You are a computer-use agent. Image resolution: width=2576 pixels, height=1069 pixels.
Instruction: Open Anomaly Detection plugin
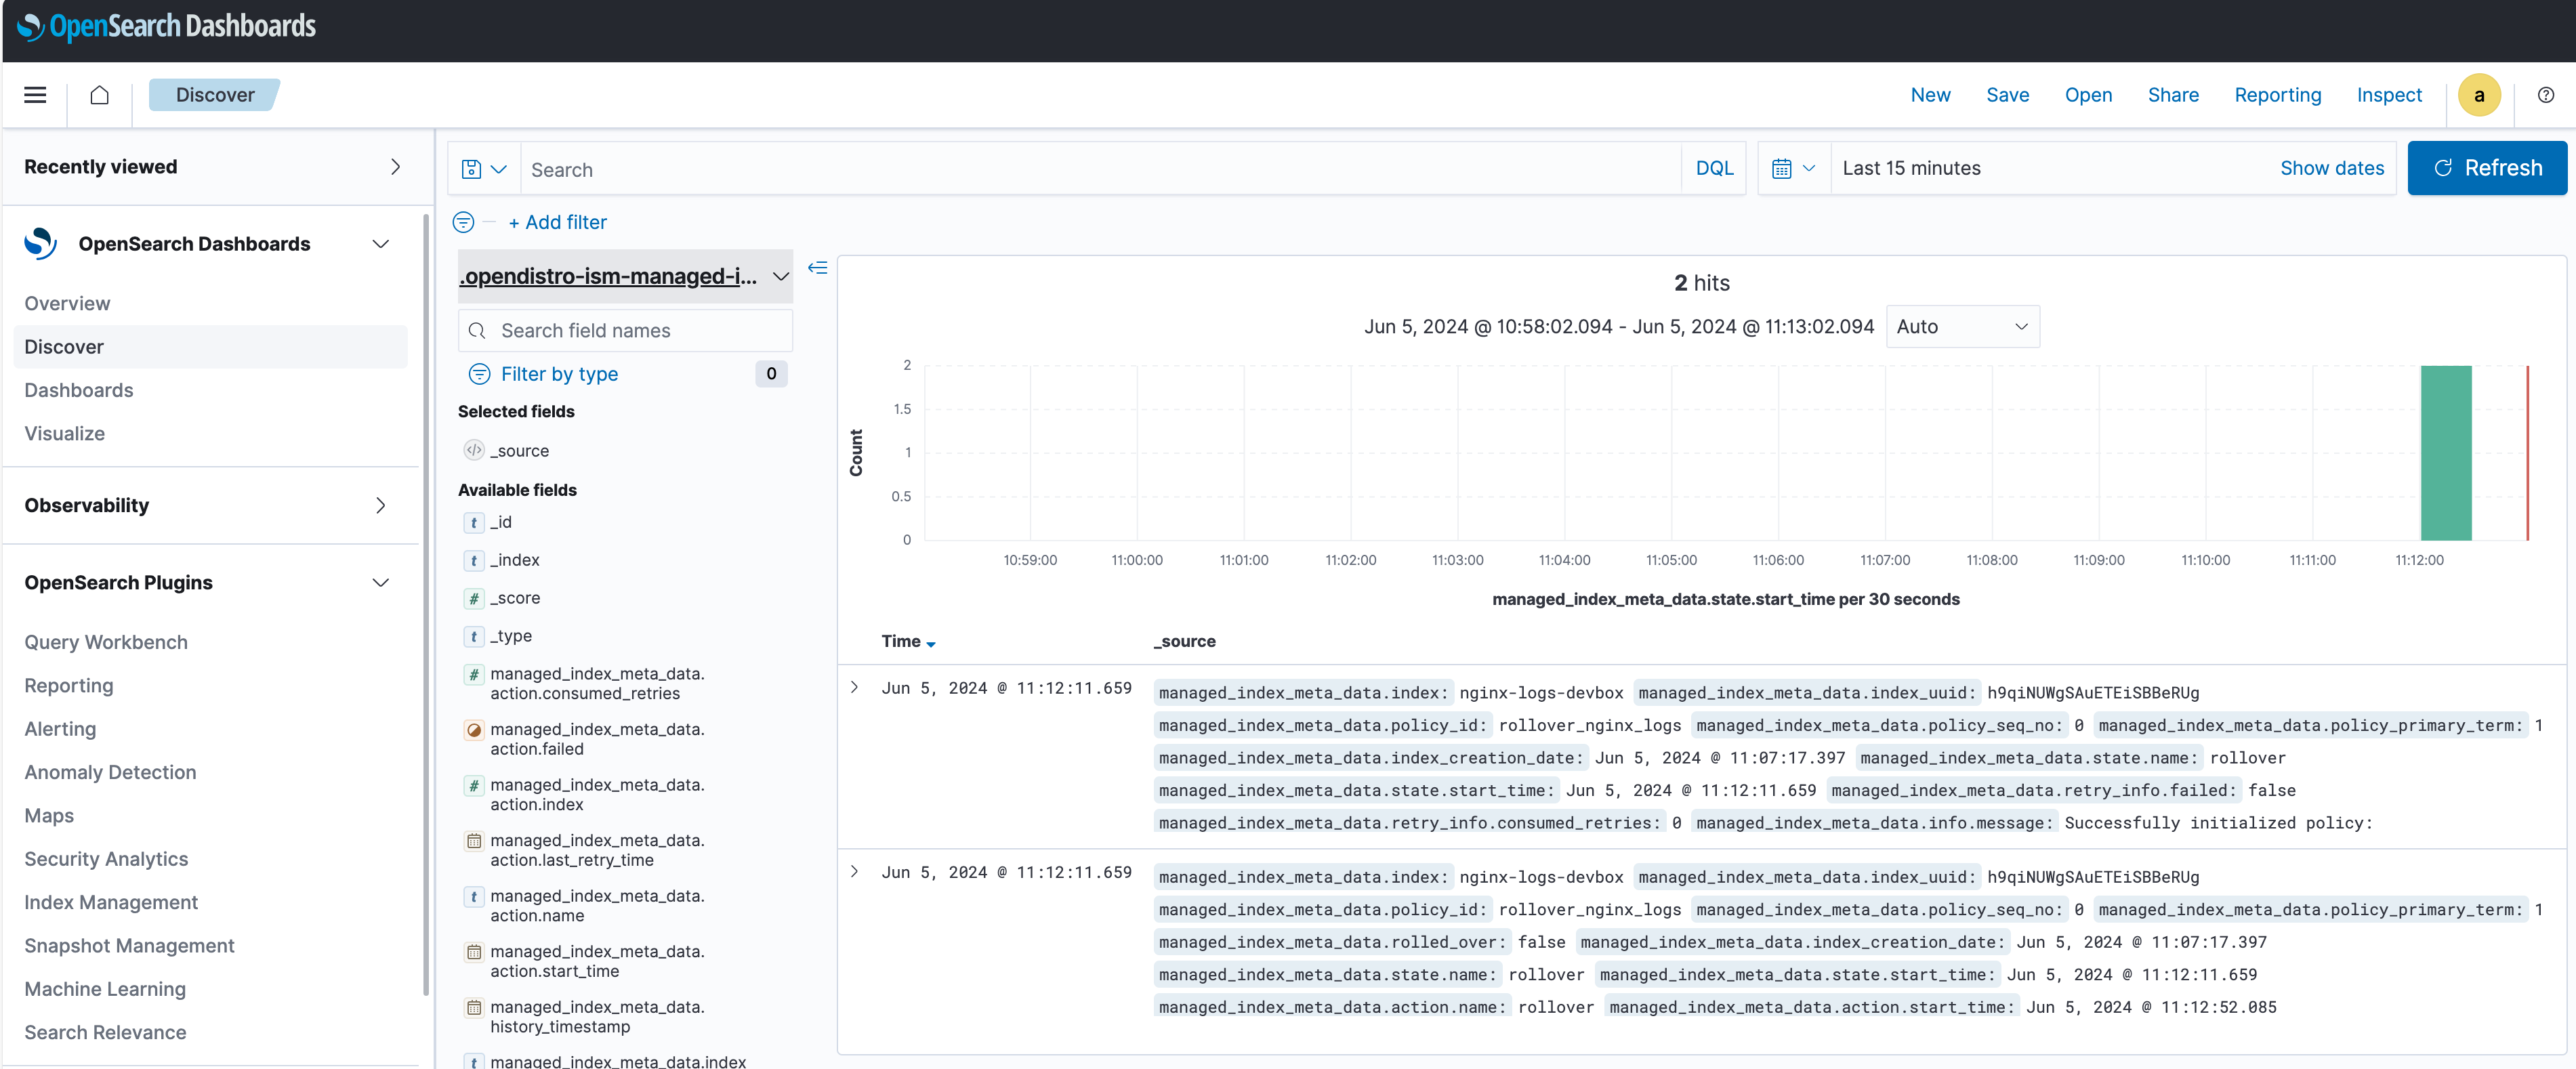[110, 773]
